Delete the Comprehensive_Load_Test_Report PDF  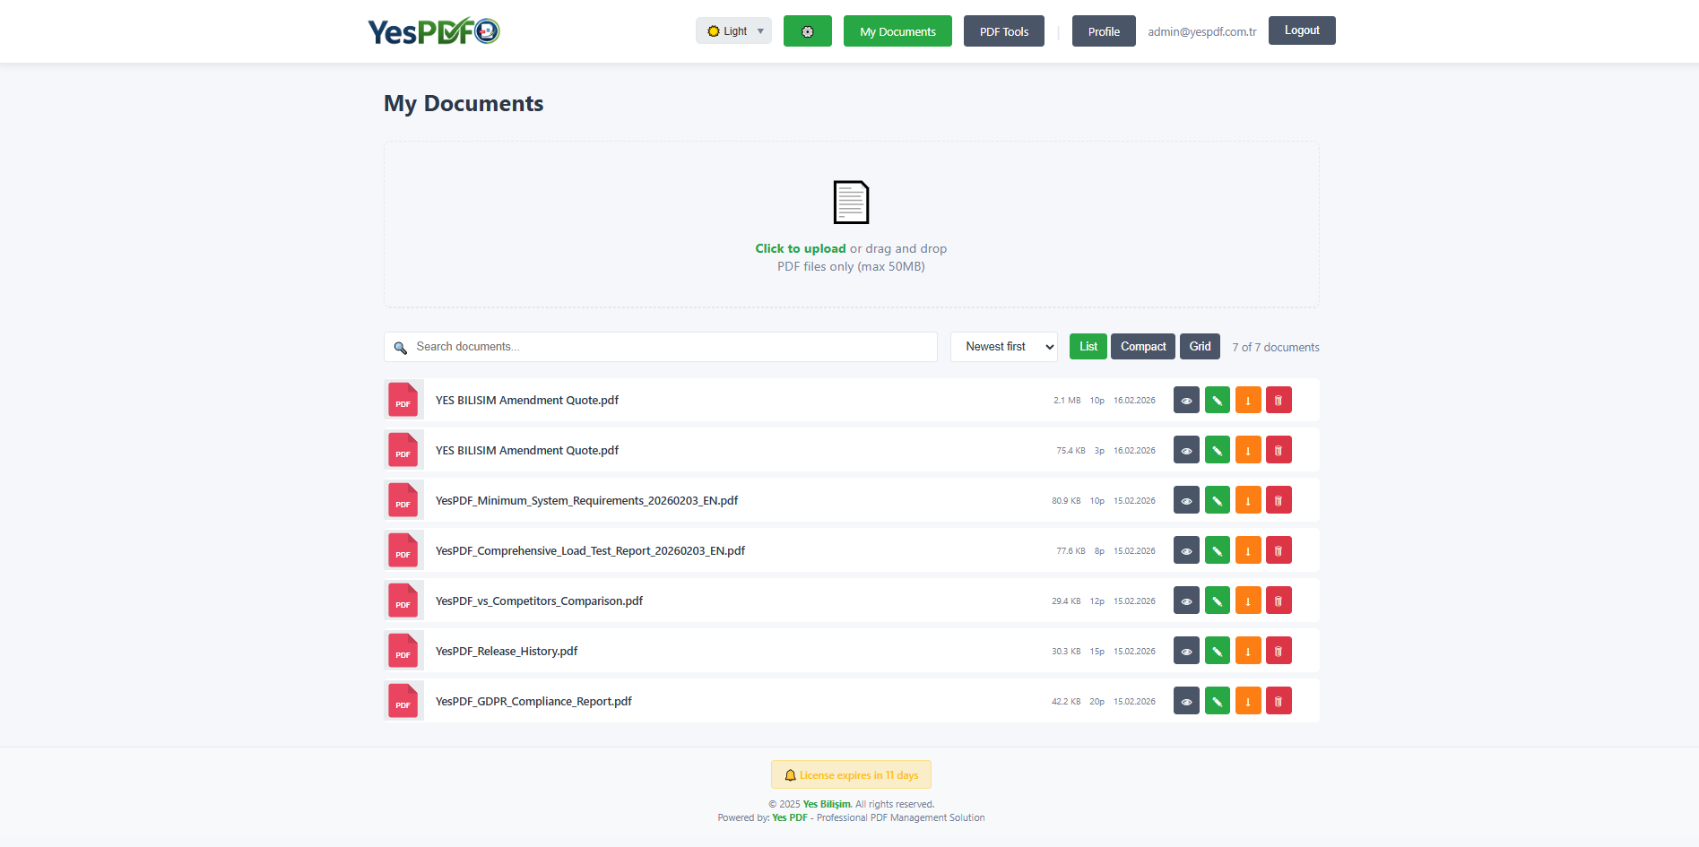[x=1279, y=551]
